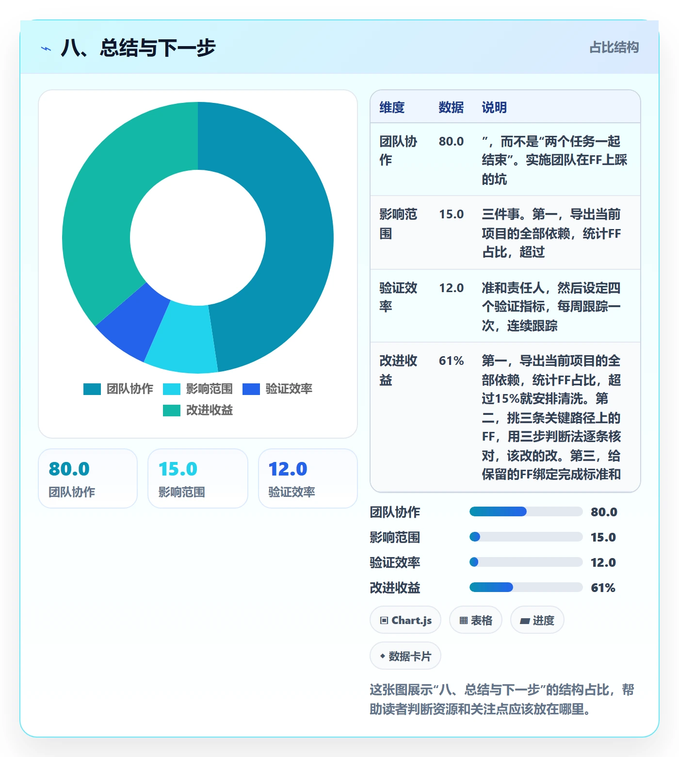Image resolution: width=679 pixels, height=757 pixels.
Task: Click the 占比结构 tag in the header
Action: click(614, 48)
